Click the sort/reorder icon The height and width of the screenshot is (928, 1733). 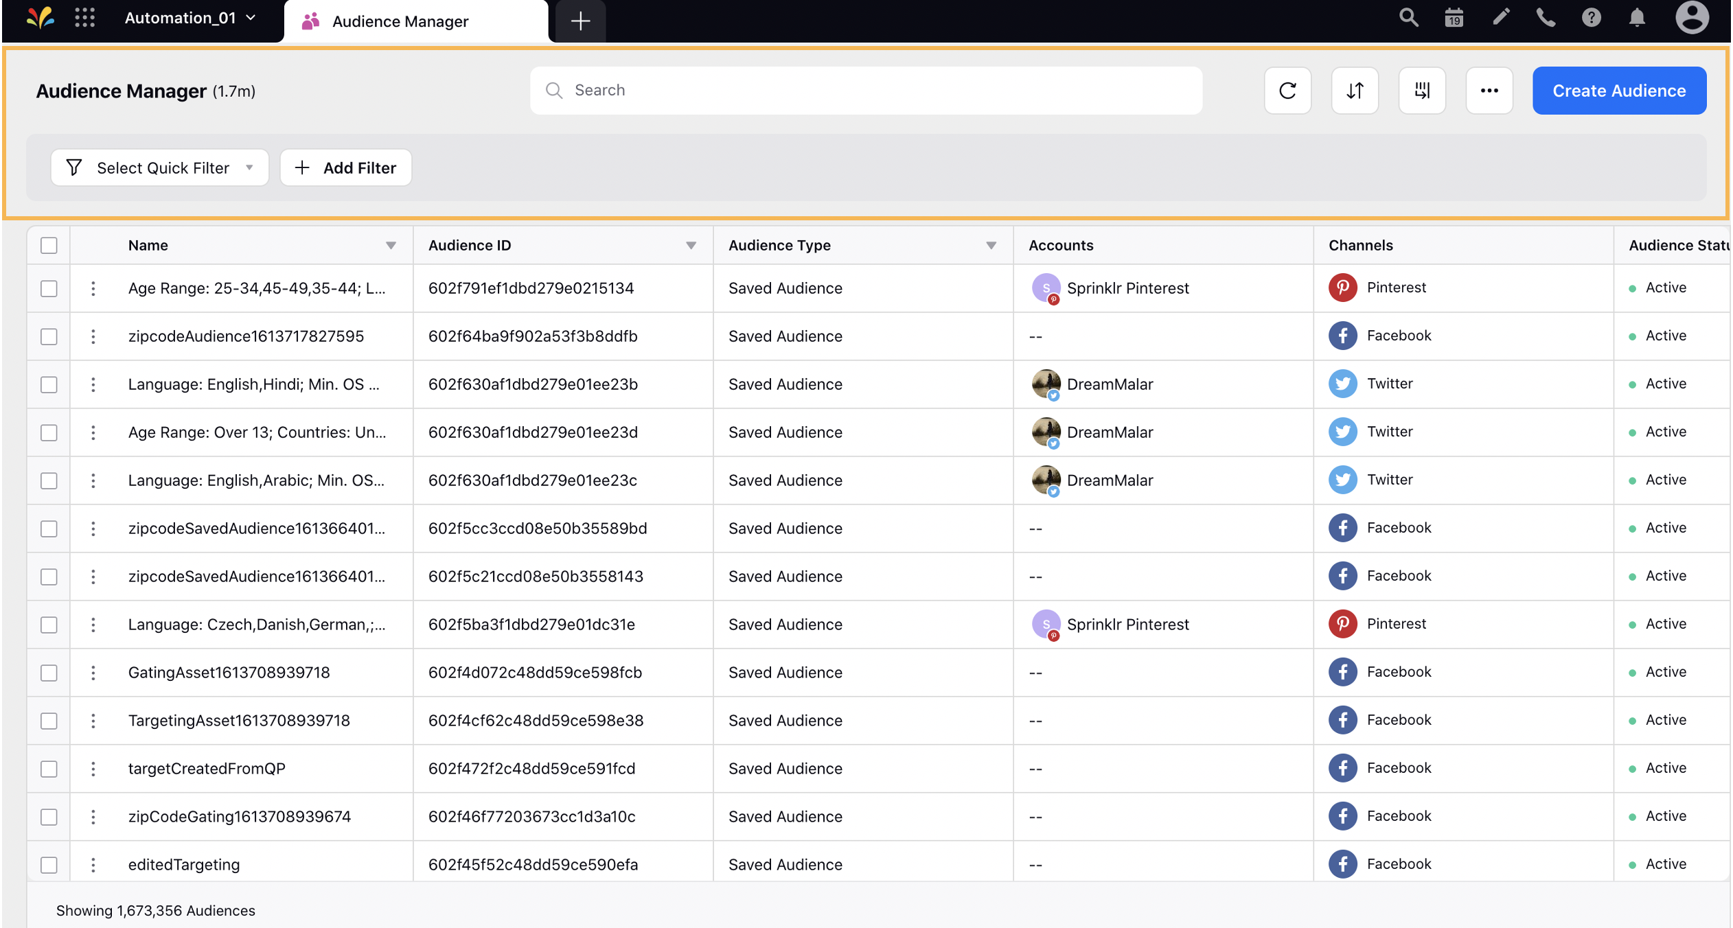[x=1356, y=89]
